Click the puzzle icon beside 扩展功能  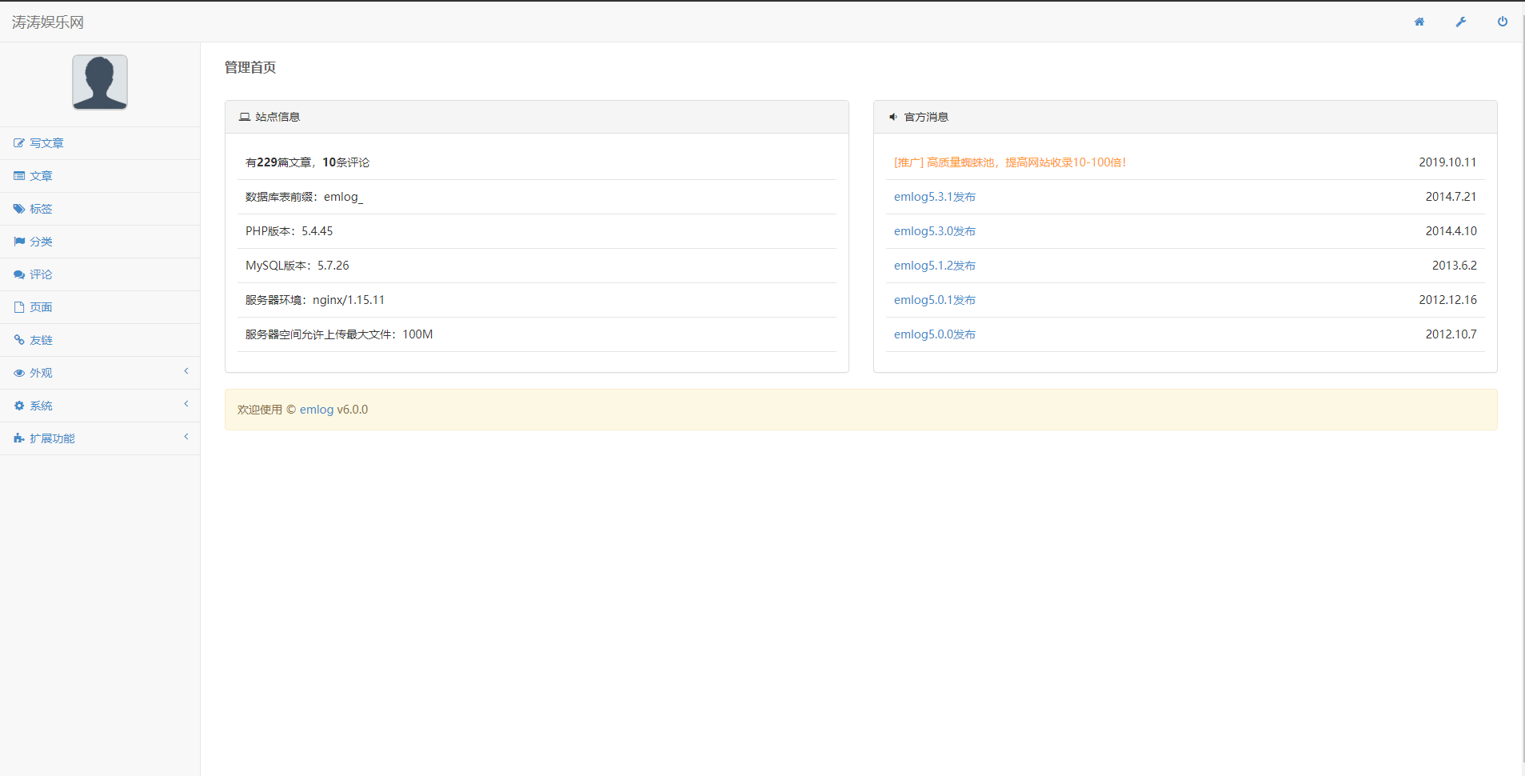click(x=19, y=438)
